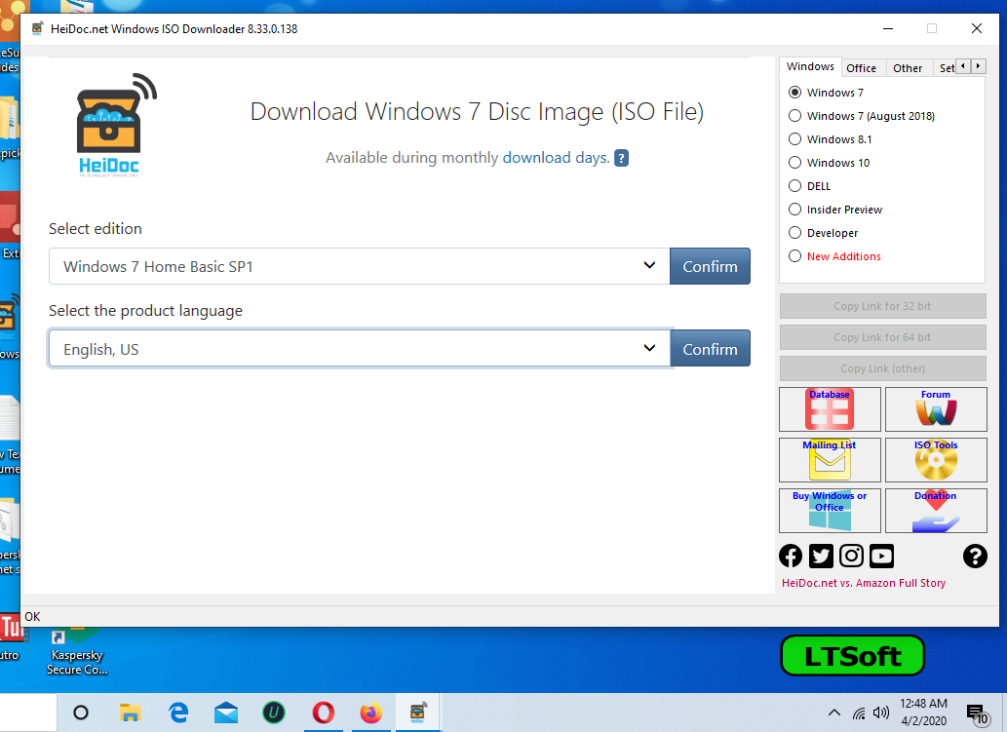The image size is (1007, 732).
Task: Open HeiDoc.net vs. Amazon Full Story link
Action: tap(863, 583)
